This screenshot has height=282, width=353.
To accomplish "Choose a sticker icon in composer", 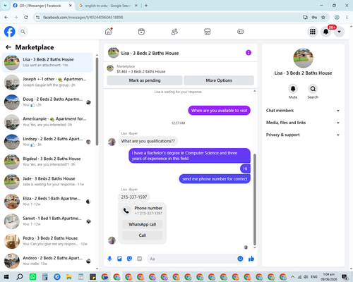I will (x=129, y=259).
